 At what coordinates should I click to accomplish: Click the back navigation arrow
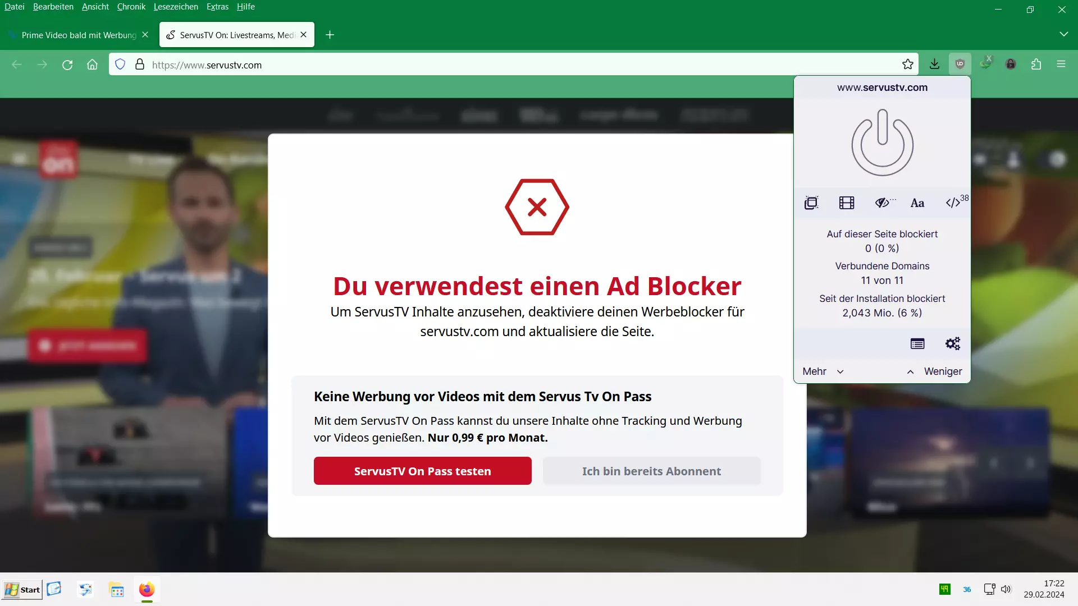point(17,65)
